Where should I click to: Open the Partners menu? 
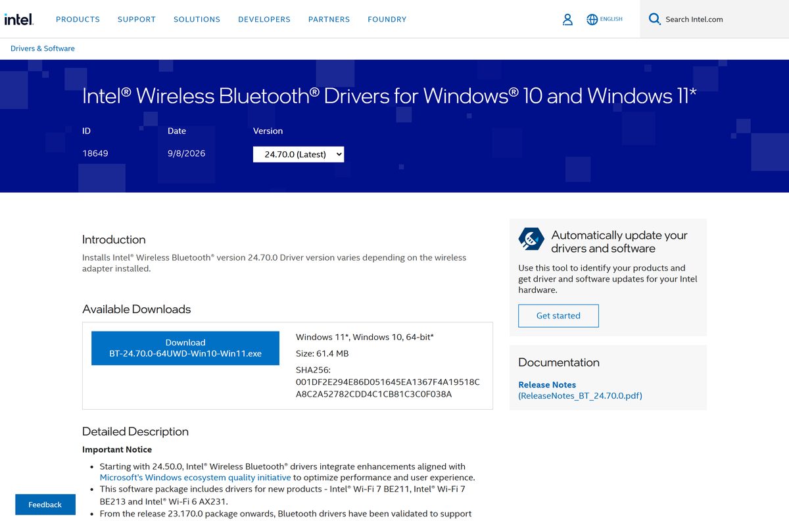329,19
